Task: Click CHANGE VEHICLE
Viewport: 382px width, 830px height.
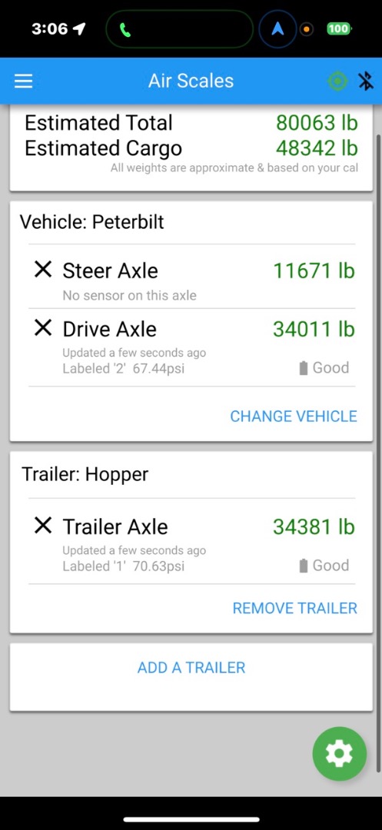Action: [x=294, y=416]
